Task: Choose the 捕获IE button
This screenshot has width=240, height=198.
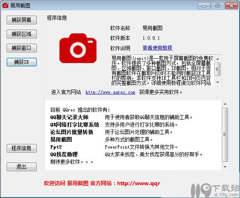Action: click(22, 62)
